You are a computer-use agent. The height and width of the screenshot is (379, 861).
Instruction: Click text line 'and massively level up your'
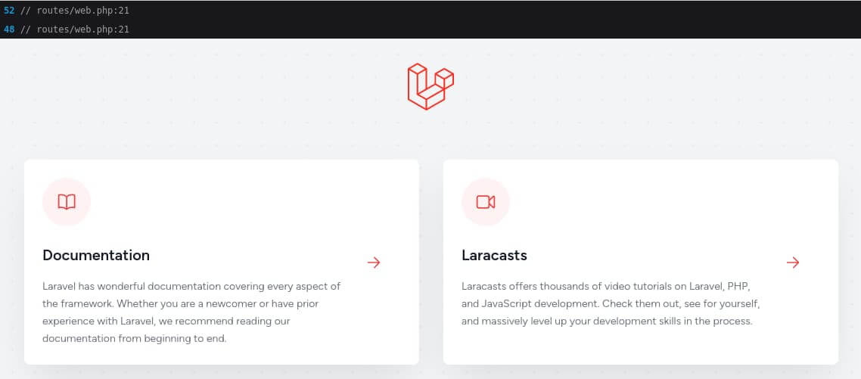click(x=607, y=321)
